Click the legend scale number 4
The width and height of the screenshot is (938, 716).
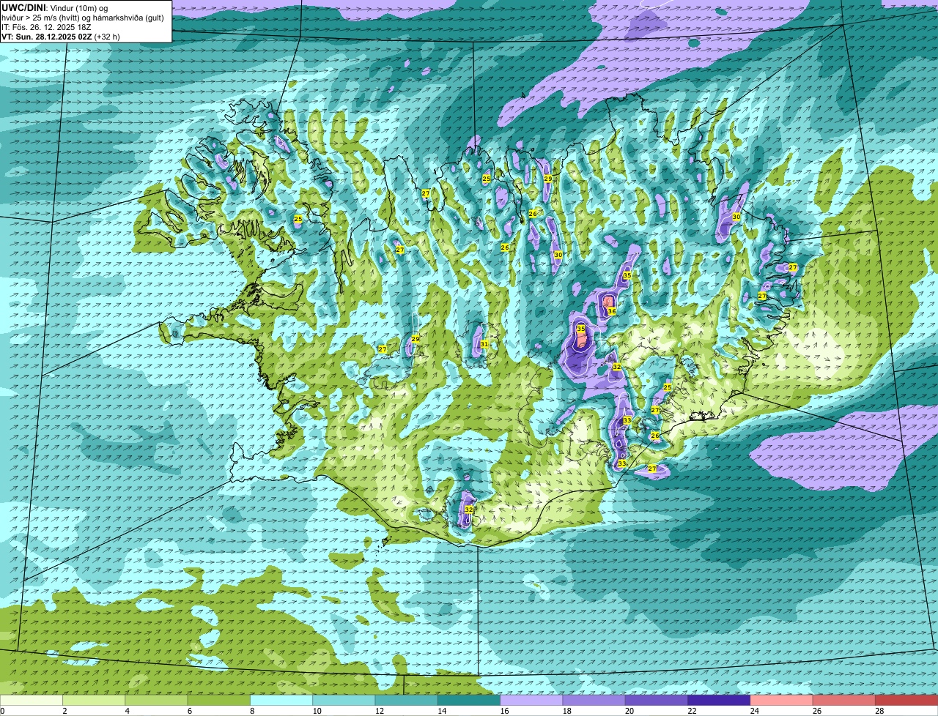(127, 711)
